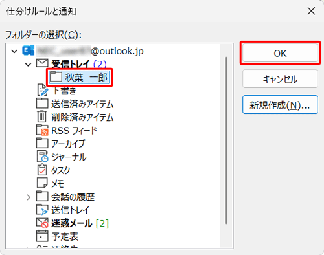Click the 迷惑メール item count [2]

tap(102, 223)
